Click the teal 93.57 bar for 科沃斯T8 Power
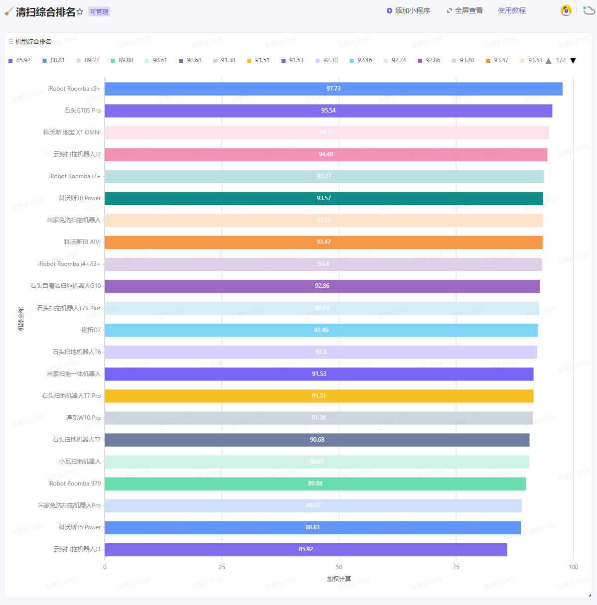The image size is (597, 605). click(324, 198)
